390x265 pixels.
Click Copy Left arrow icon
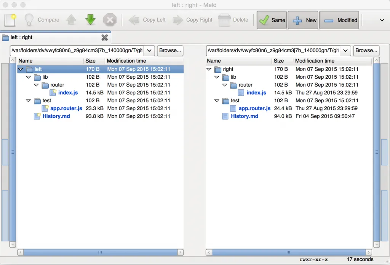(x=134, y=20)
